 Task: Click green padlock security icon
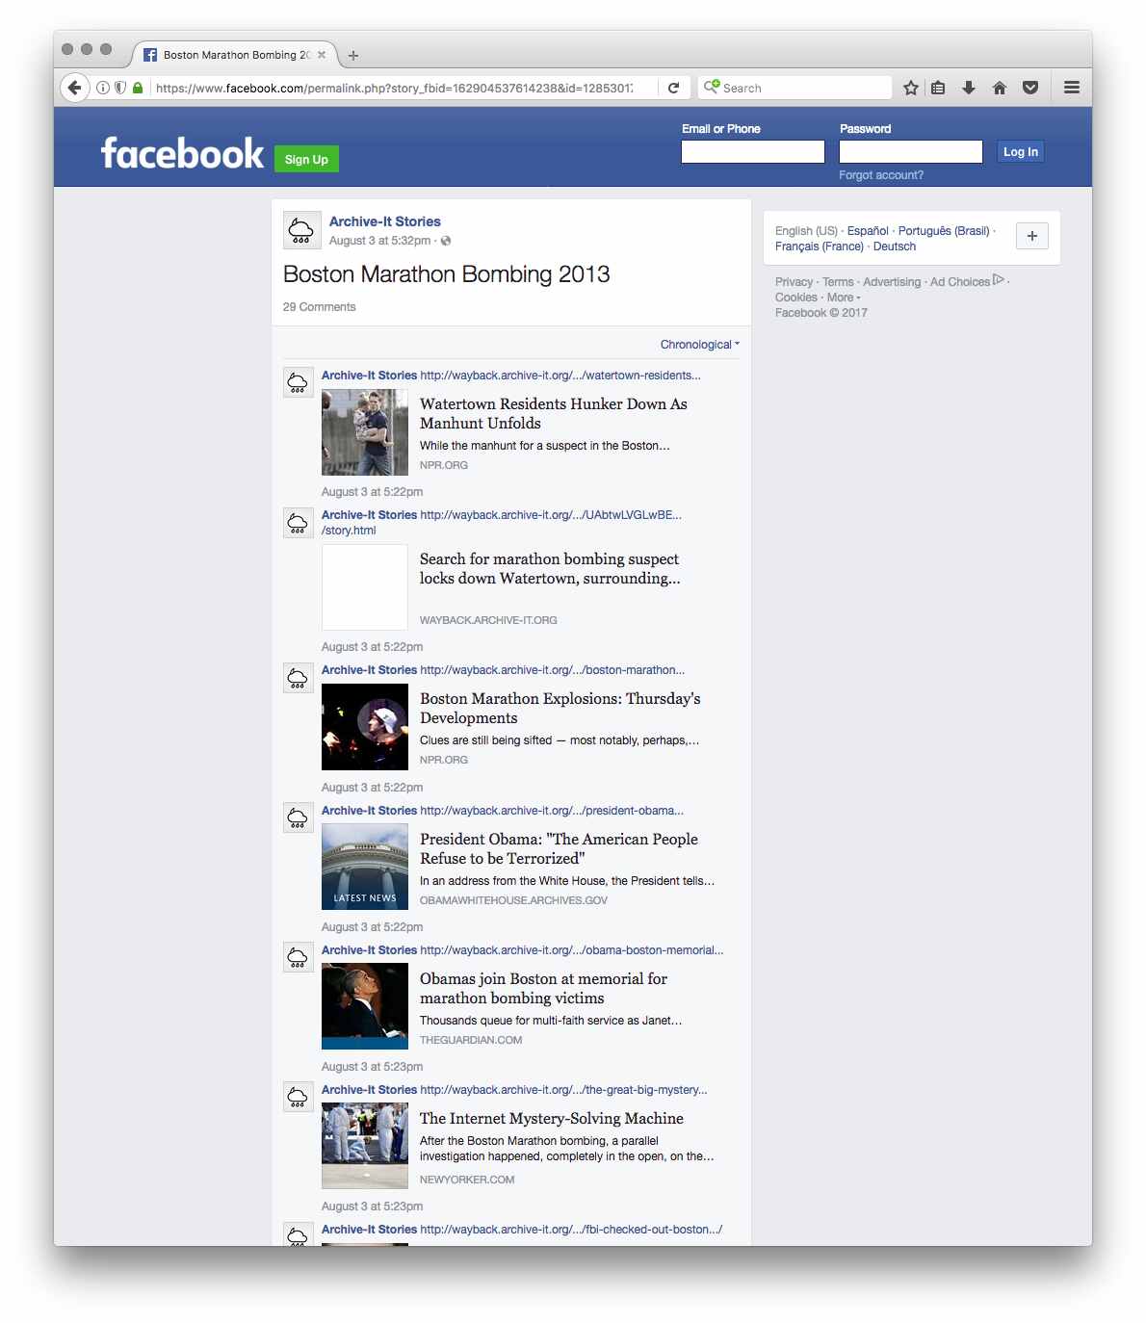tap(138, 88)
